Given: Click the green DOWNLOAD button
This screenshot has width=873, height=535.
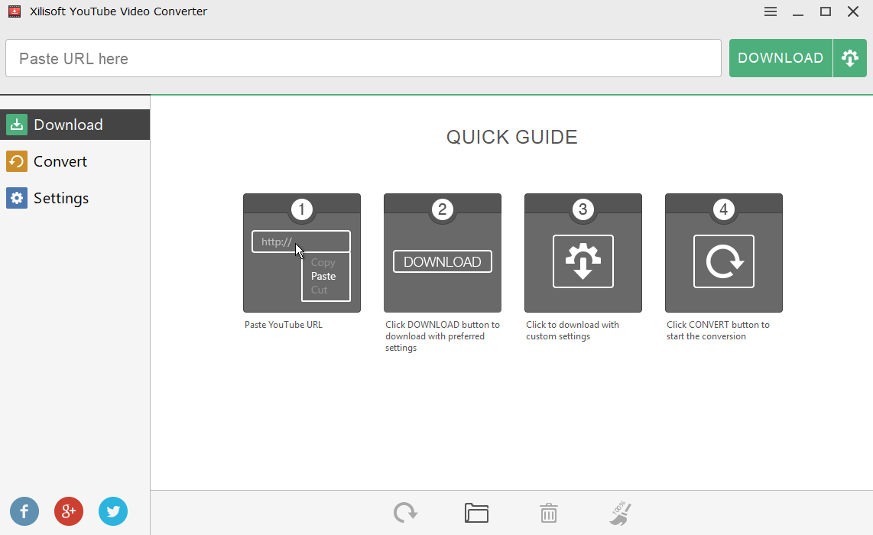Looking at the screenshot, I should point(781,58).
